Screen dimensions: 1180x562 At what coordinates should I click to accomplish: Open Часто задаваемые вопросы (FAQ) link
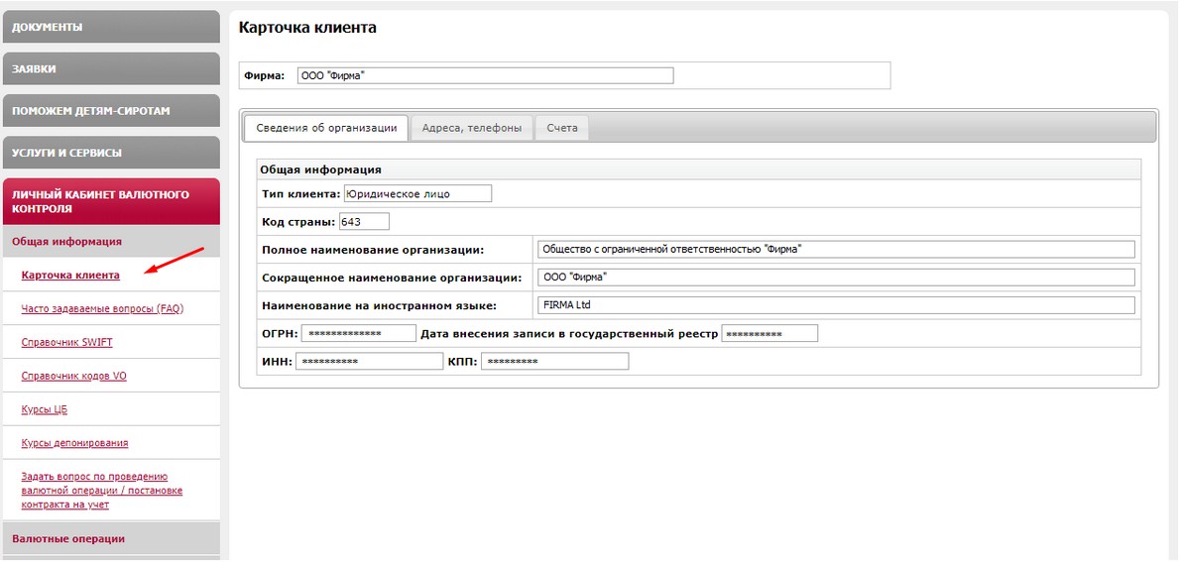pos(102,308)
